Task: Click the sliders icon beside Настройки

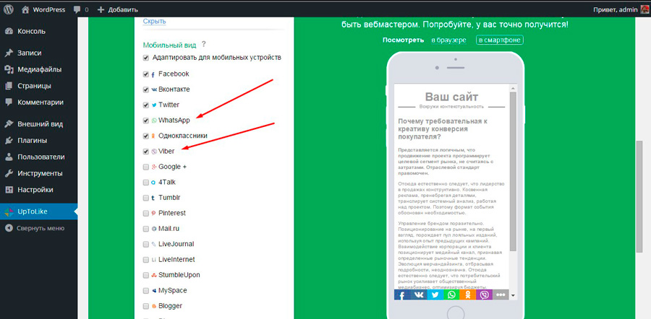Action: point(9,190)
